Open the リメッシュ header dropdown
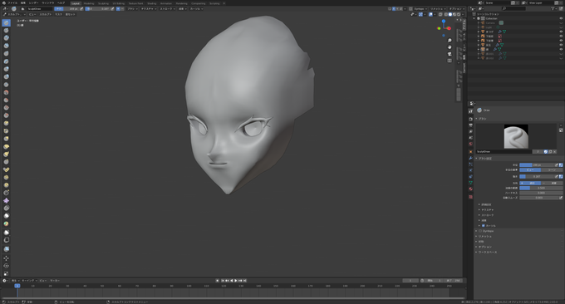The height and width of the screenshot is (304, 565). click(438, 8)
